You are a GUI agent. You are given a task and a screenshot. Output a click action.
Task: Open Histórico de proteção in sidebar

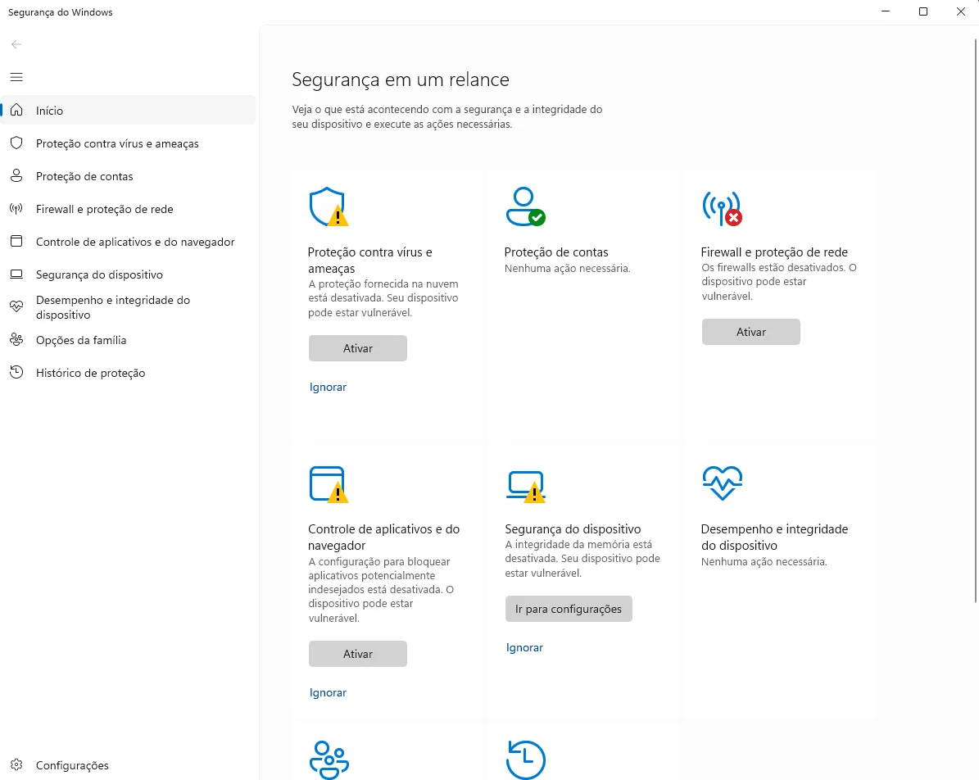[128, 373]
